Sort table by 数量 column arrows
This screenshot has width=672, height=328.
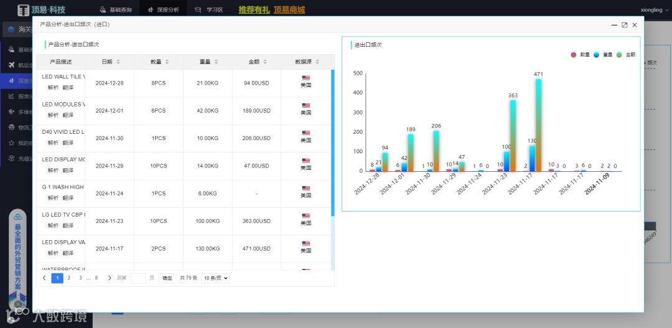[x=167, y=62]
